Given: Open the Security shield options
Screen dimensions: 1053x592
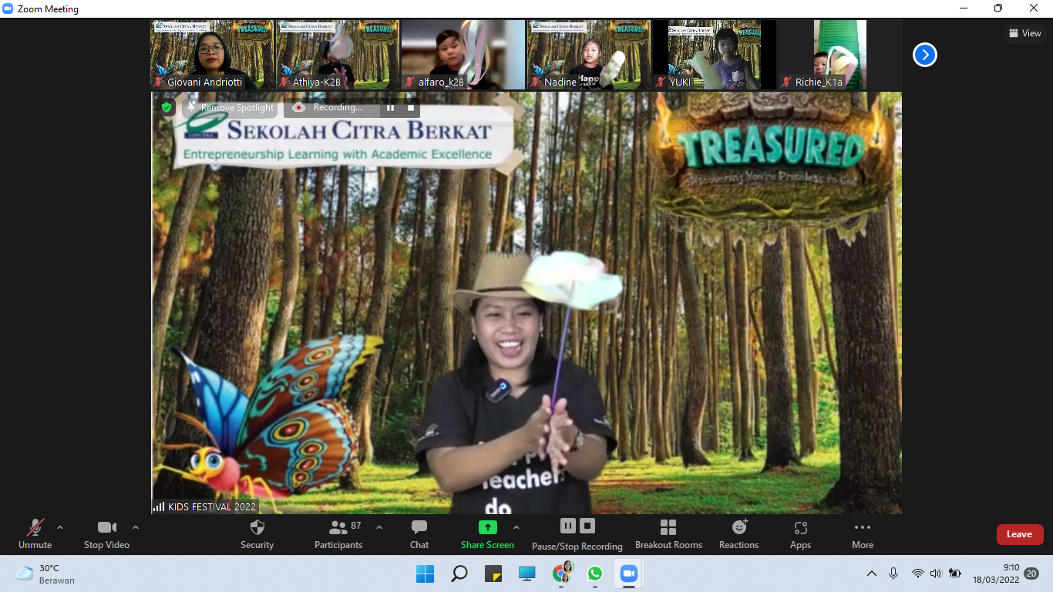Looking at the screenshot, I should tap(257, 533).
